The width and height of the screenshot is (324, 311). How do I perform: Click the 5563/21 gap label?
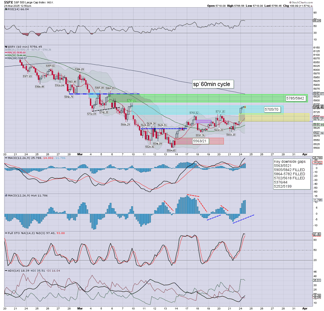(200, 141)
